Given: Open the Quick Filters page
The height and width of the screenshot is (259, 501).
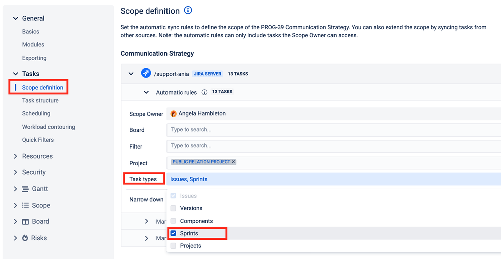Looking at the screenshot, I should point(38,140).
